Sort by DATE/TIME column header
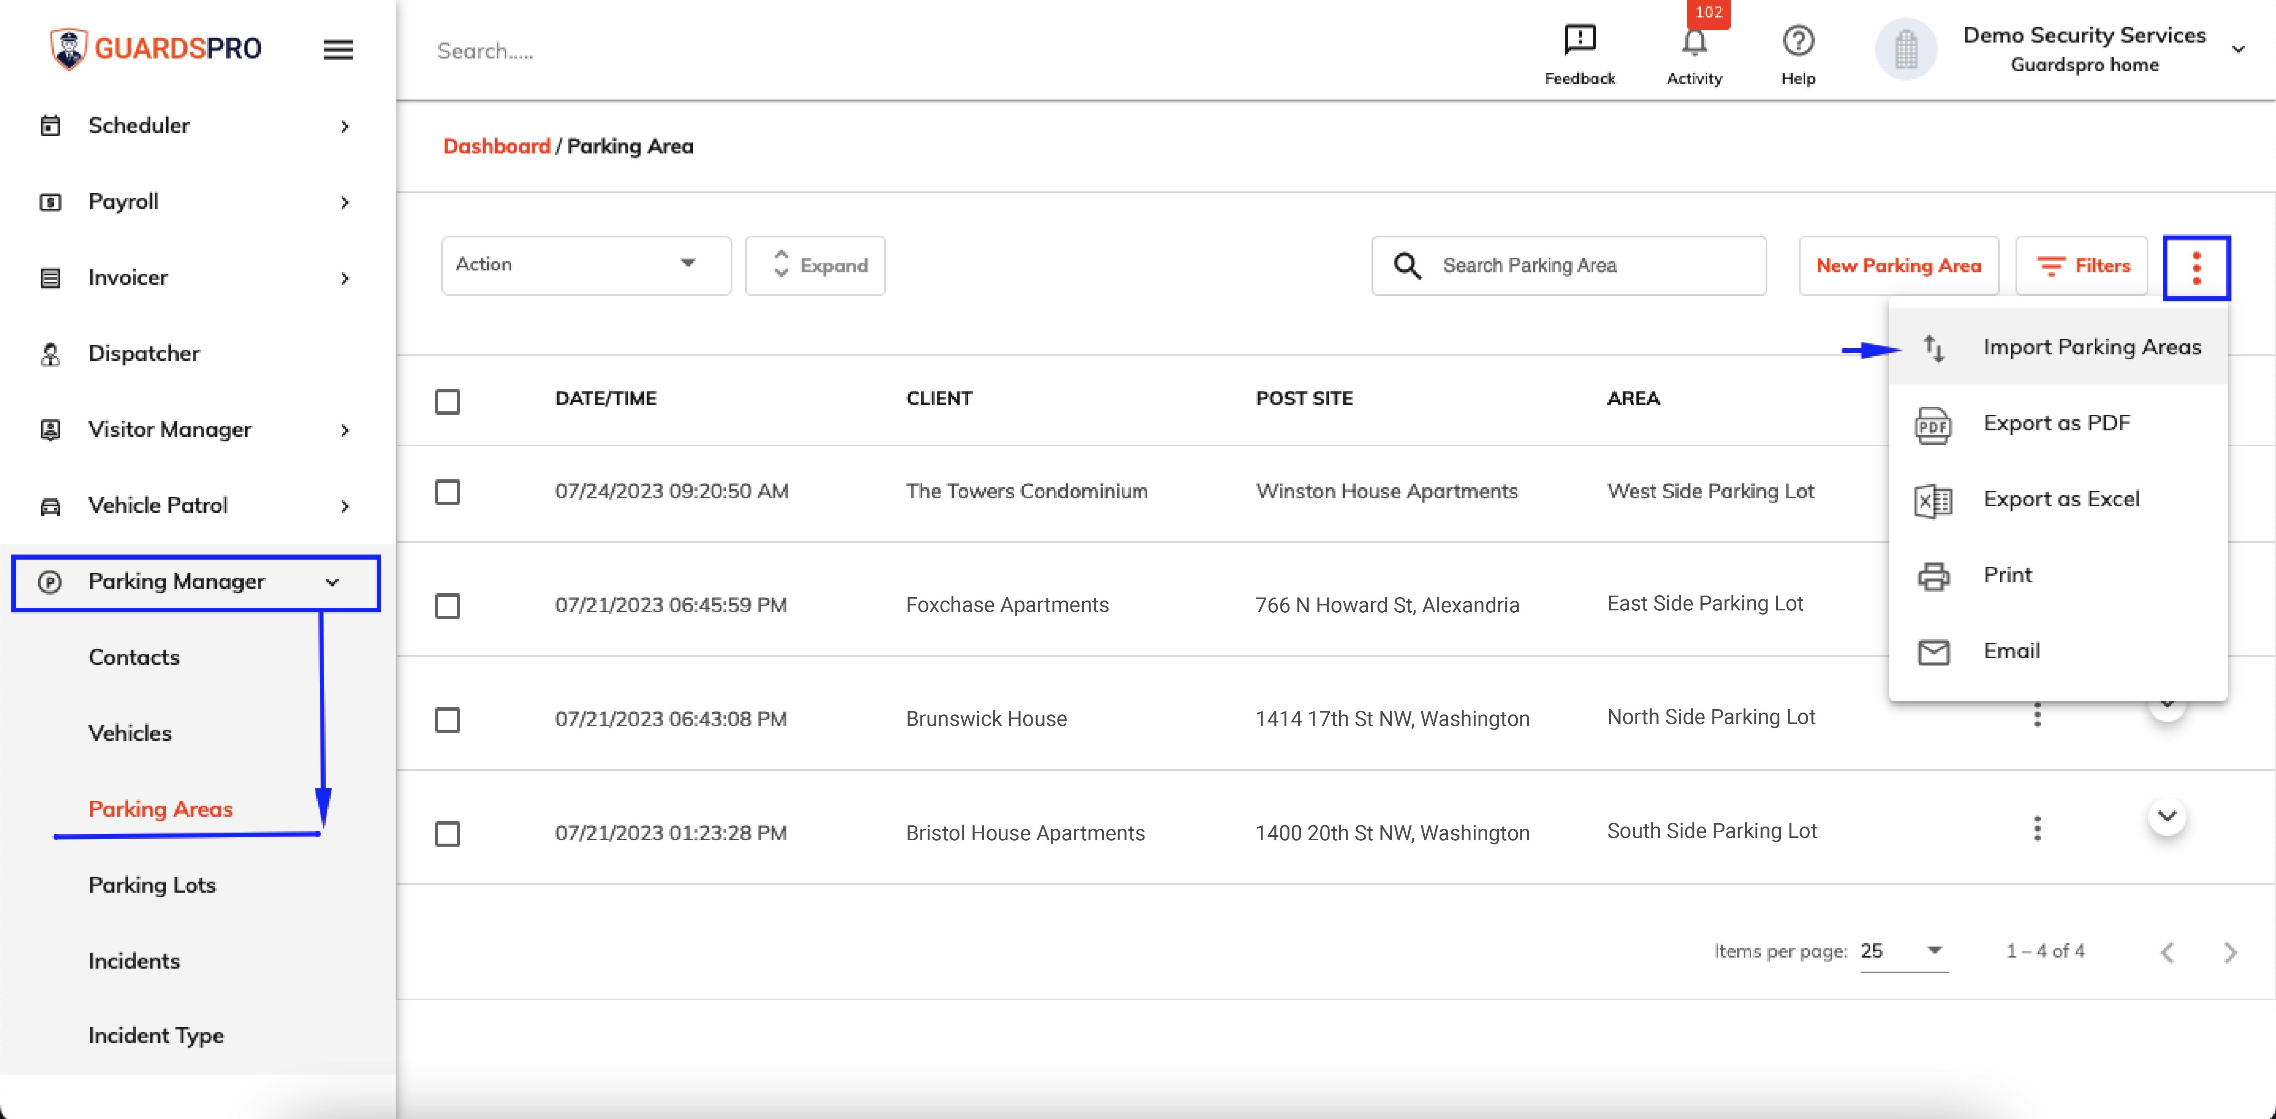2276x1119 pixels. tap(606, 398)
